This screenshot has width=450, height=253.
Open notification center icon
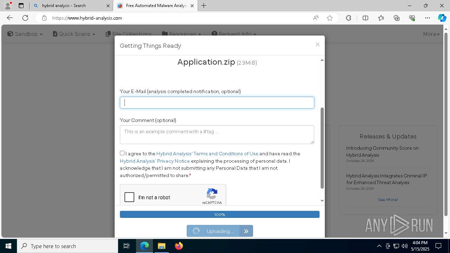(x=438, y=246)
